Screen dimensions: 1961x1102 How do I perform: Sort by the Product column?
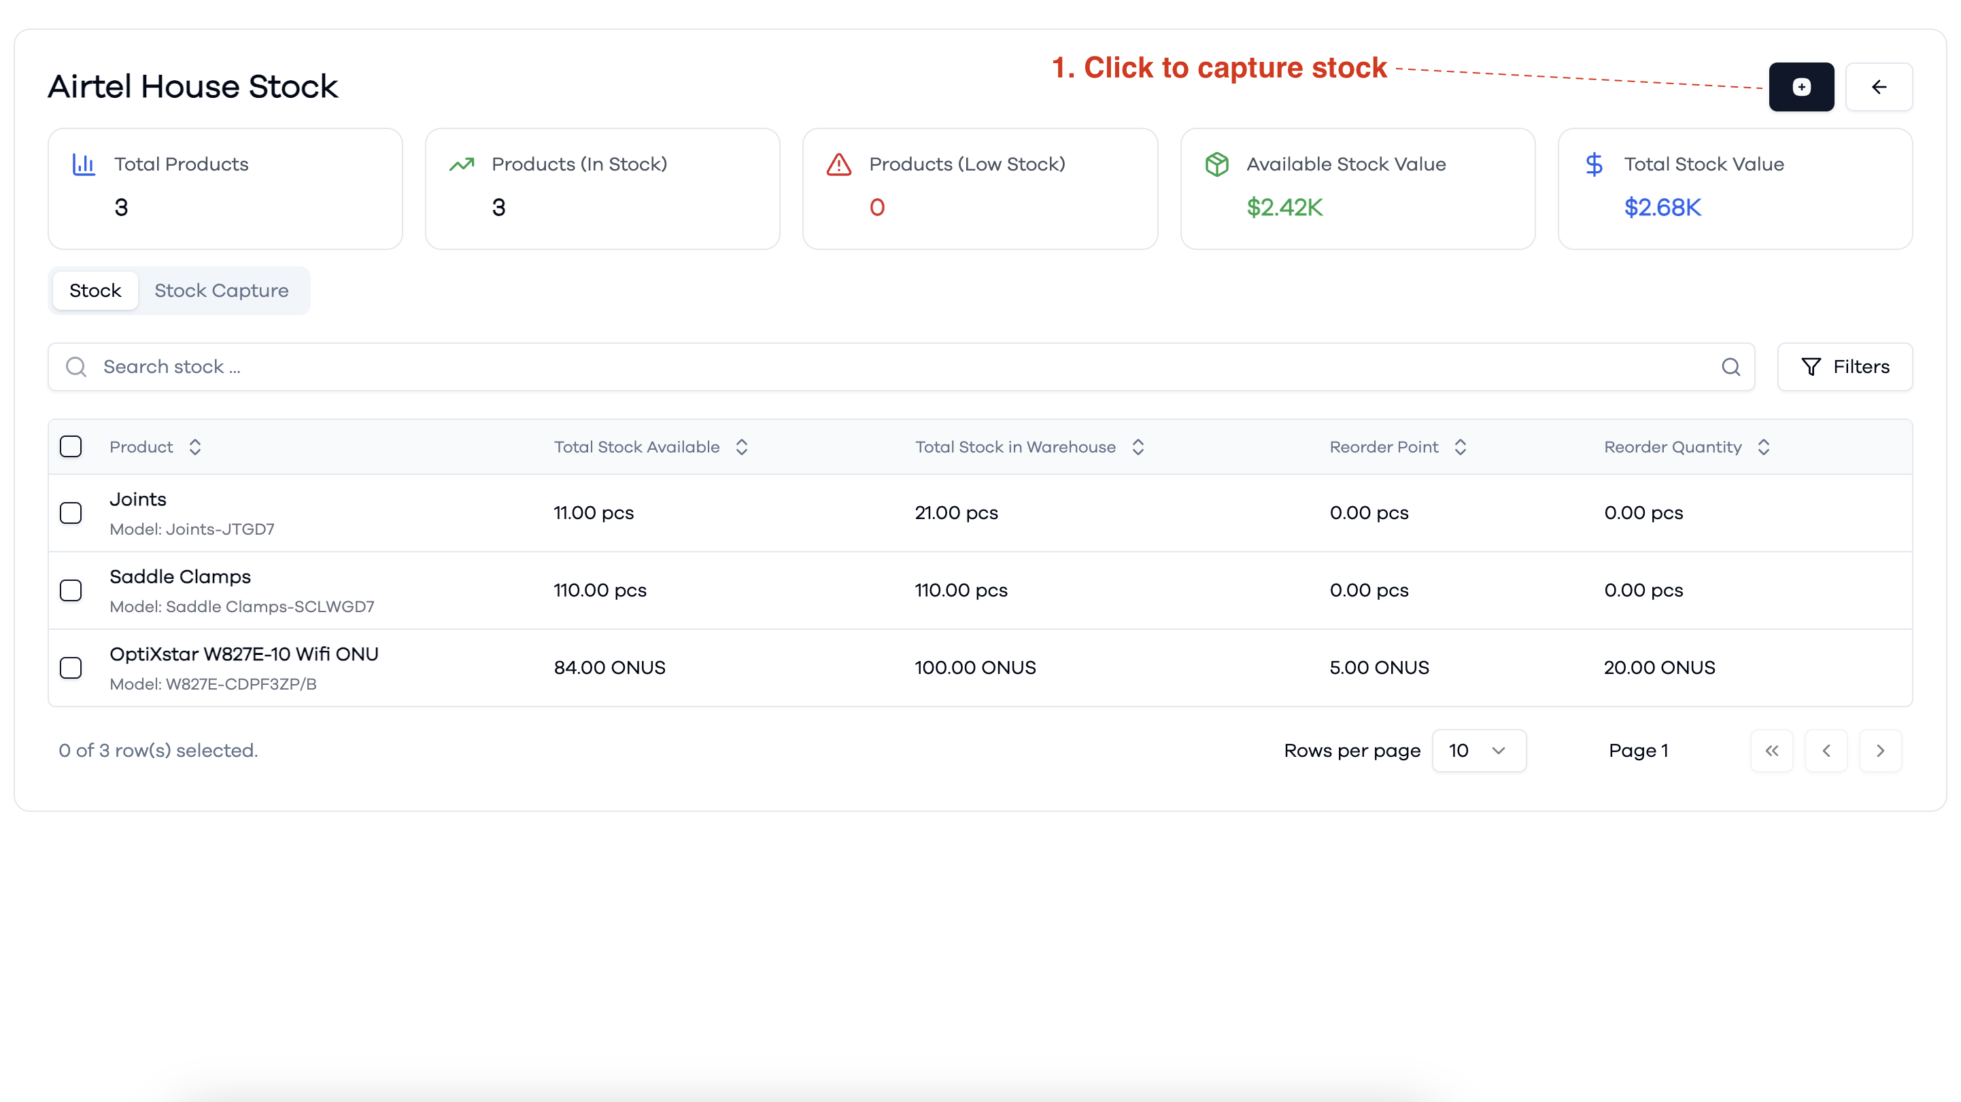point(156,447)
